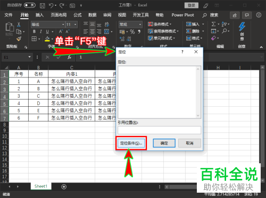Collapse the ribbon with the chevron
The image size is (266, 198).
[261, 47]
